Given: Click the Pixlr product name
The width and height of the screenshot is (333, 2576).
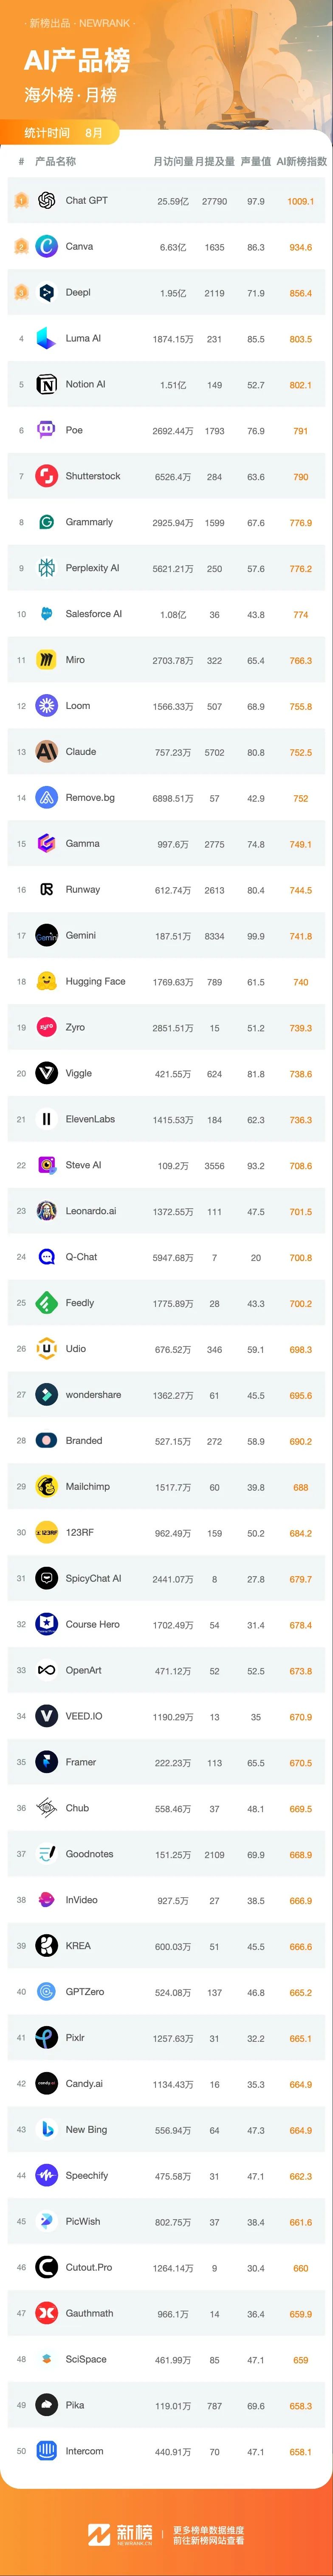Looking at the screenshot, I should click(x=75, y=2038).
